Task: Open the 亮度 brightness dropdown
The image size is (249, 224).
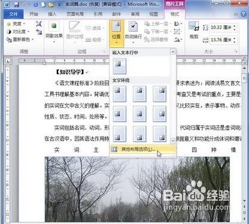Action: click(16, 24)
